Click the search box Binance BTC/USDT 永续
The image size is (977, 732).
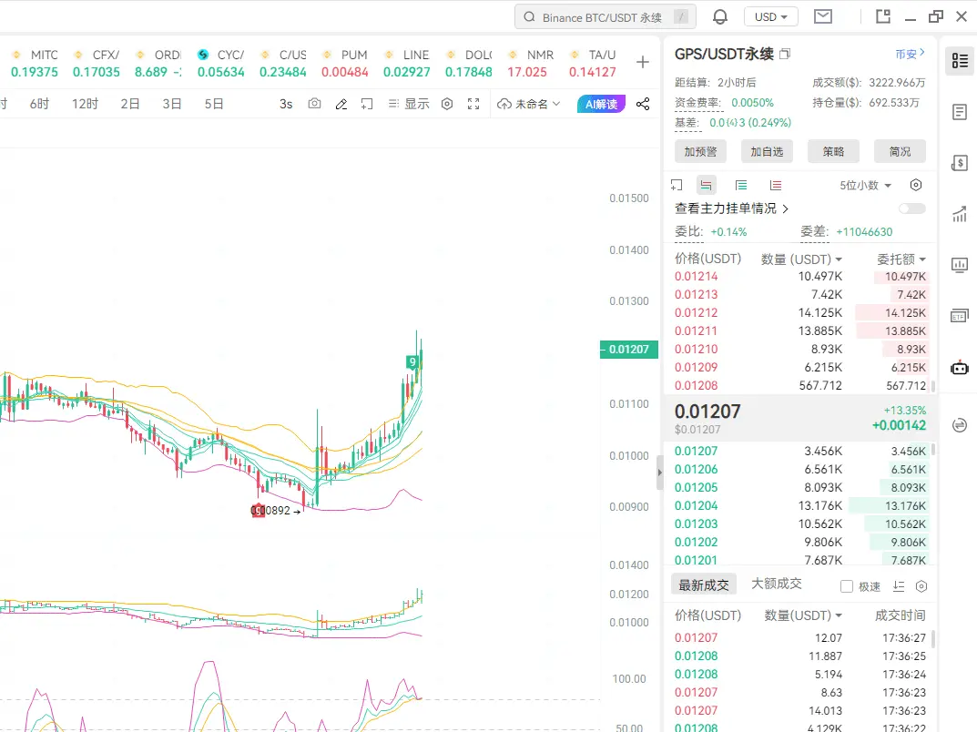[x=605, y=16]
